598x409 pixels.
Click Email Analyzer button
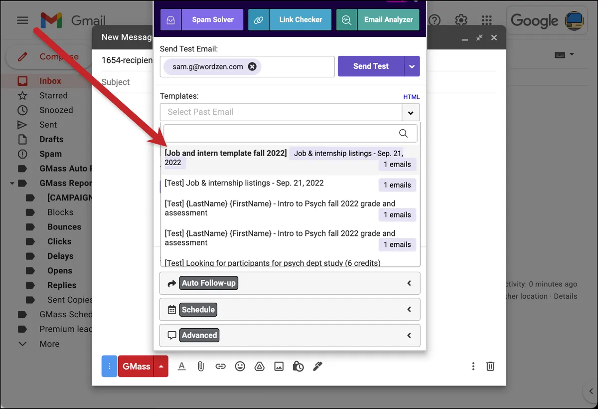[x=388, y=20]
